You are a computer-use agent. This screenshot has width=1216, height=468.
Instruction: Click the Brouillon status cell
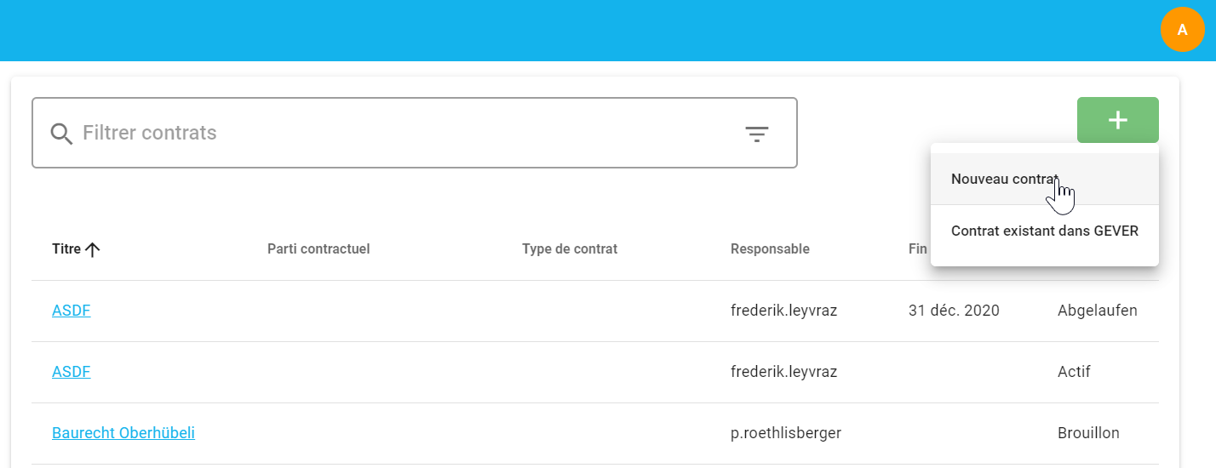pyautogui.click(x=1088, y=433)
